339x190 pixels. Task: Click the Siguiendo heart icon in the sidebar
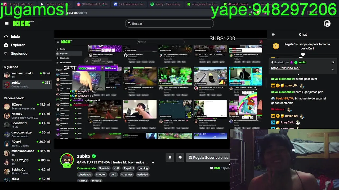tap(6, 54)
